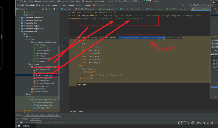
Task: Close the One2OneMapperTest debug session tab
Action: pos(59,115)
